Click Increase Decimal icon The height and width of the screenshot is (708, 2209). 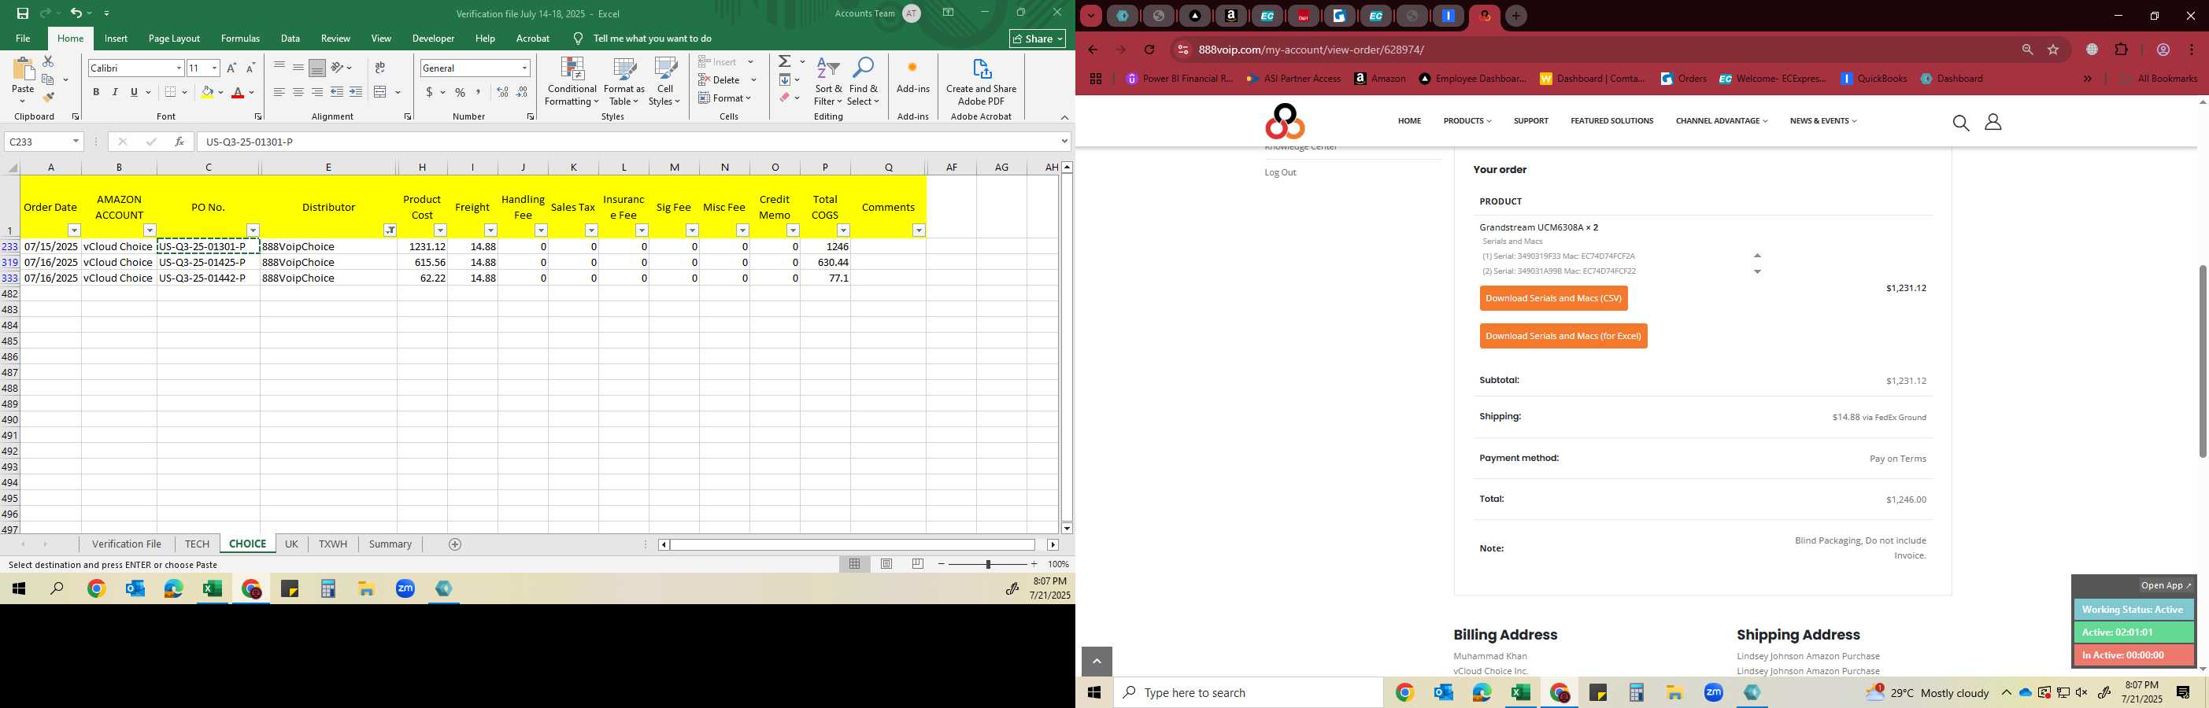[502, 93]
